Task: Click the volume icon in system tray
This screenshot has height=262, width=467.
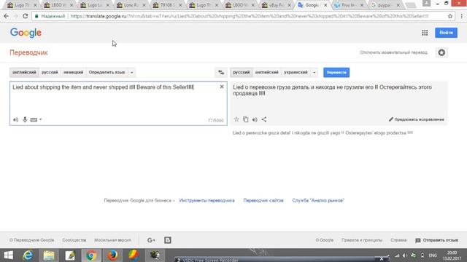Action: [x=405, y=255]
